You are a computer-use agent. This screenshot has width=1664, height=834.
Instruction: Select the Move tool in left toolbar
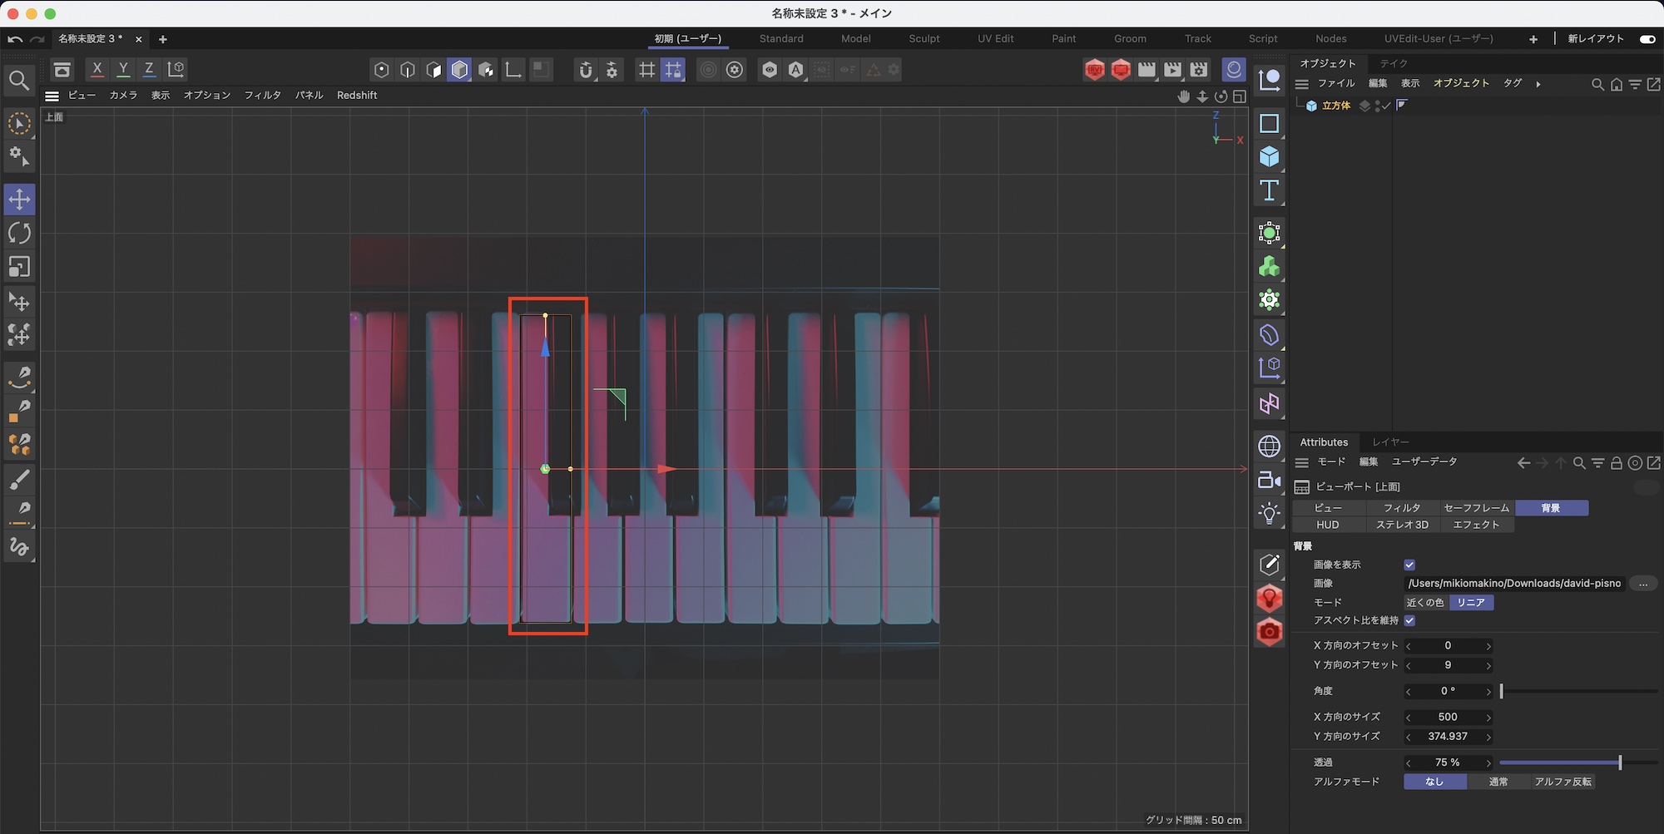[19, 200]
